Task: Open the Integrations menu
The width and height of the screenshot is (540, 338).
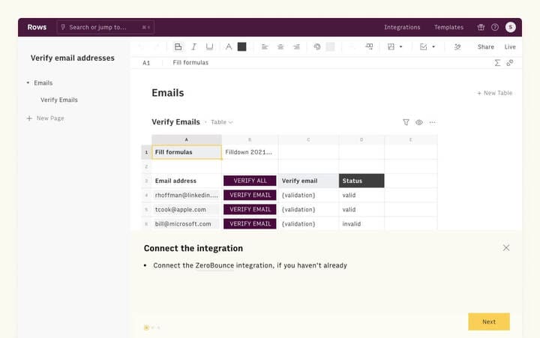Action: [402, 27]
